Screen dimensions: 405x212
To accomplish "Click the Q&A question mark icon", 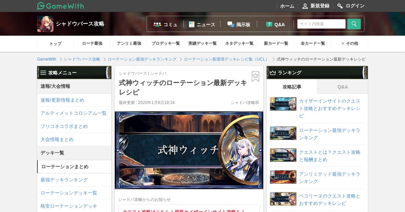I will tap(269, 24).
